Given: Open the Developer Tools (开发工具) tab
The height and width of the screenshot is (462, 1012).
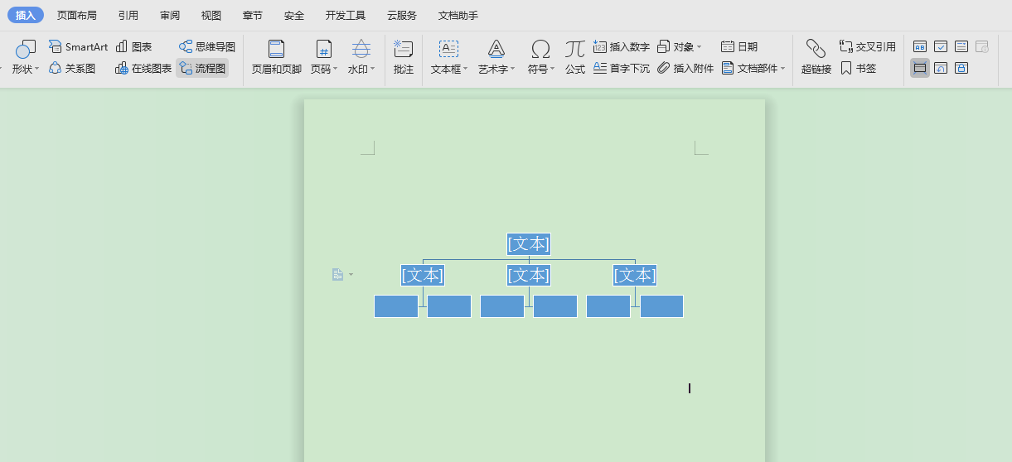Looking at the screenshot, I should click(x=346, y=16).
